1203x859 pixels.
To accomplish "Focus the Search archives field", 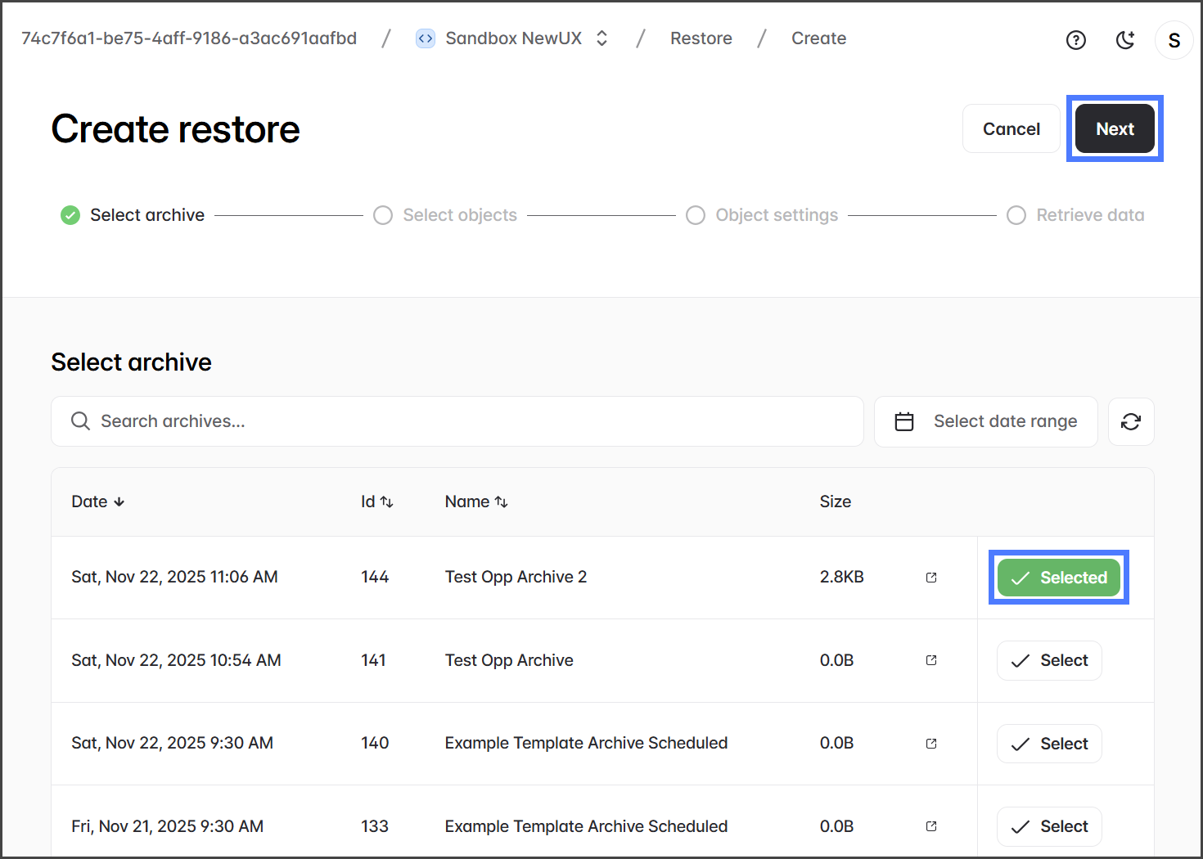I will click(x=457, y=421).
